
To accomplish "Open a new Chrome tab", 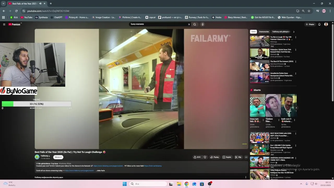I will pyautogui.click(x=51, y=4).
